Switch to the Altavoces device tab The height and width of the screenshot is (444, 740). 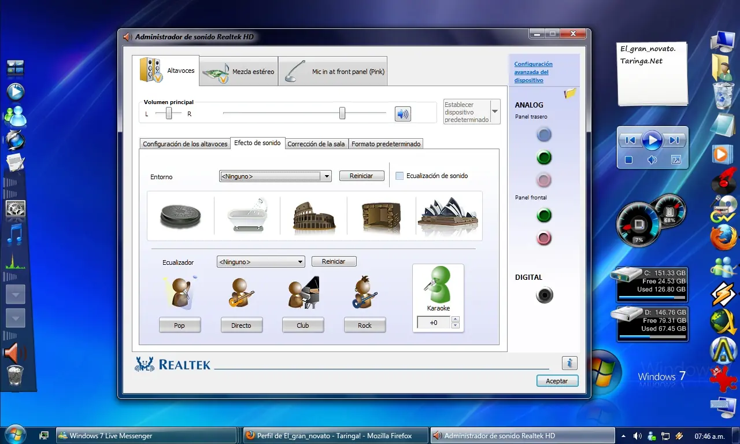(x=165, y=71)
